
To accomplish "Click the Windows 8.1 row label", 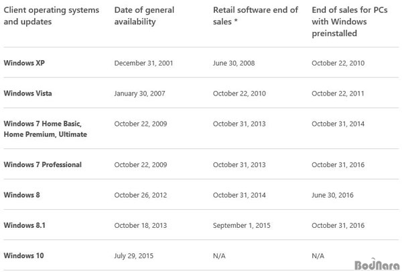I will (24, 225).
